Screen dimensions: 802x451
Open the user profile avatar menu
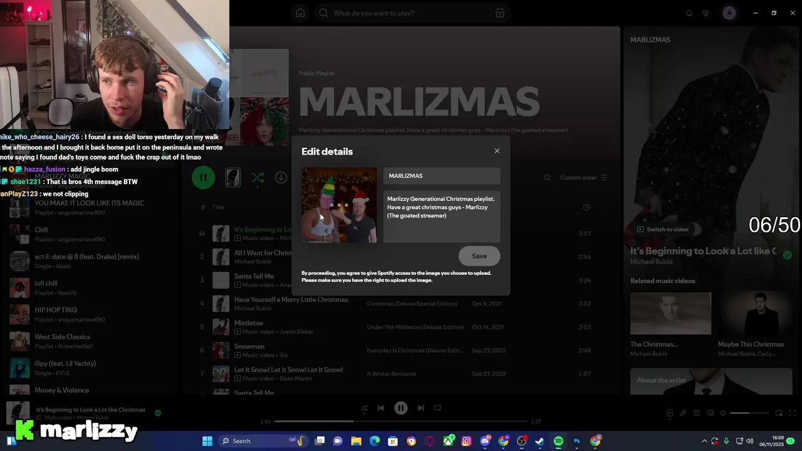[729, 13]
